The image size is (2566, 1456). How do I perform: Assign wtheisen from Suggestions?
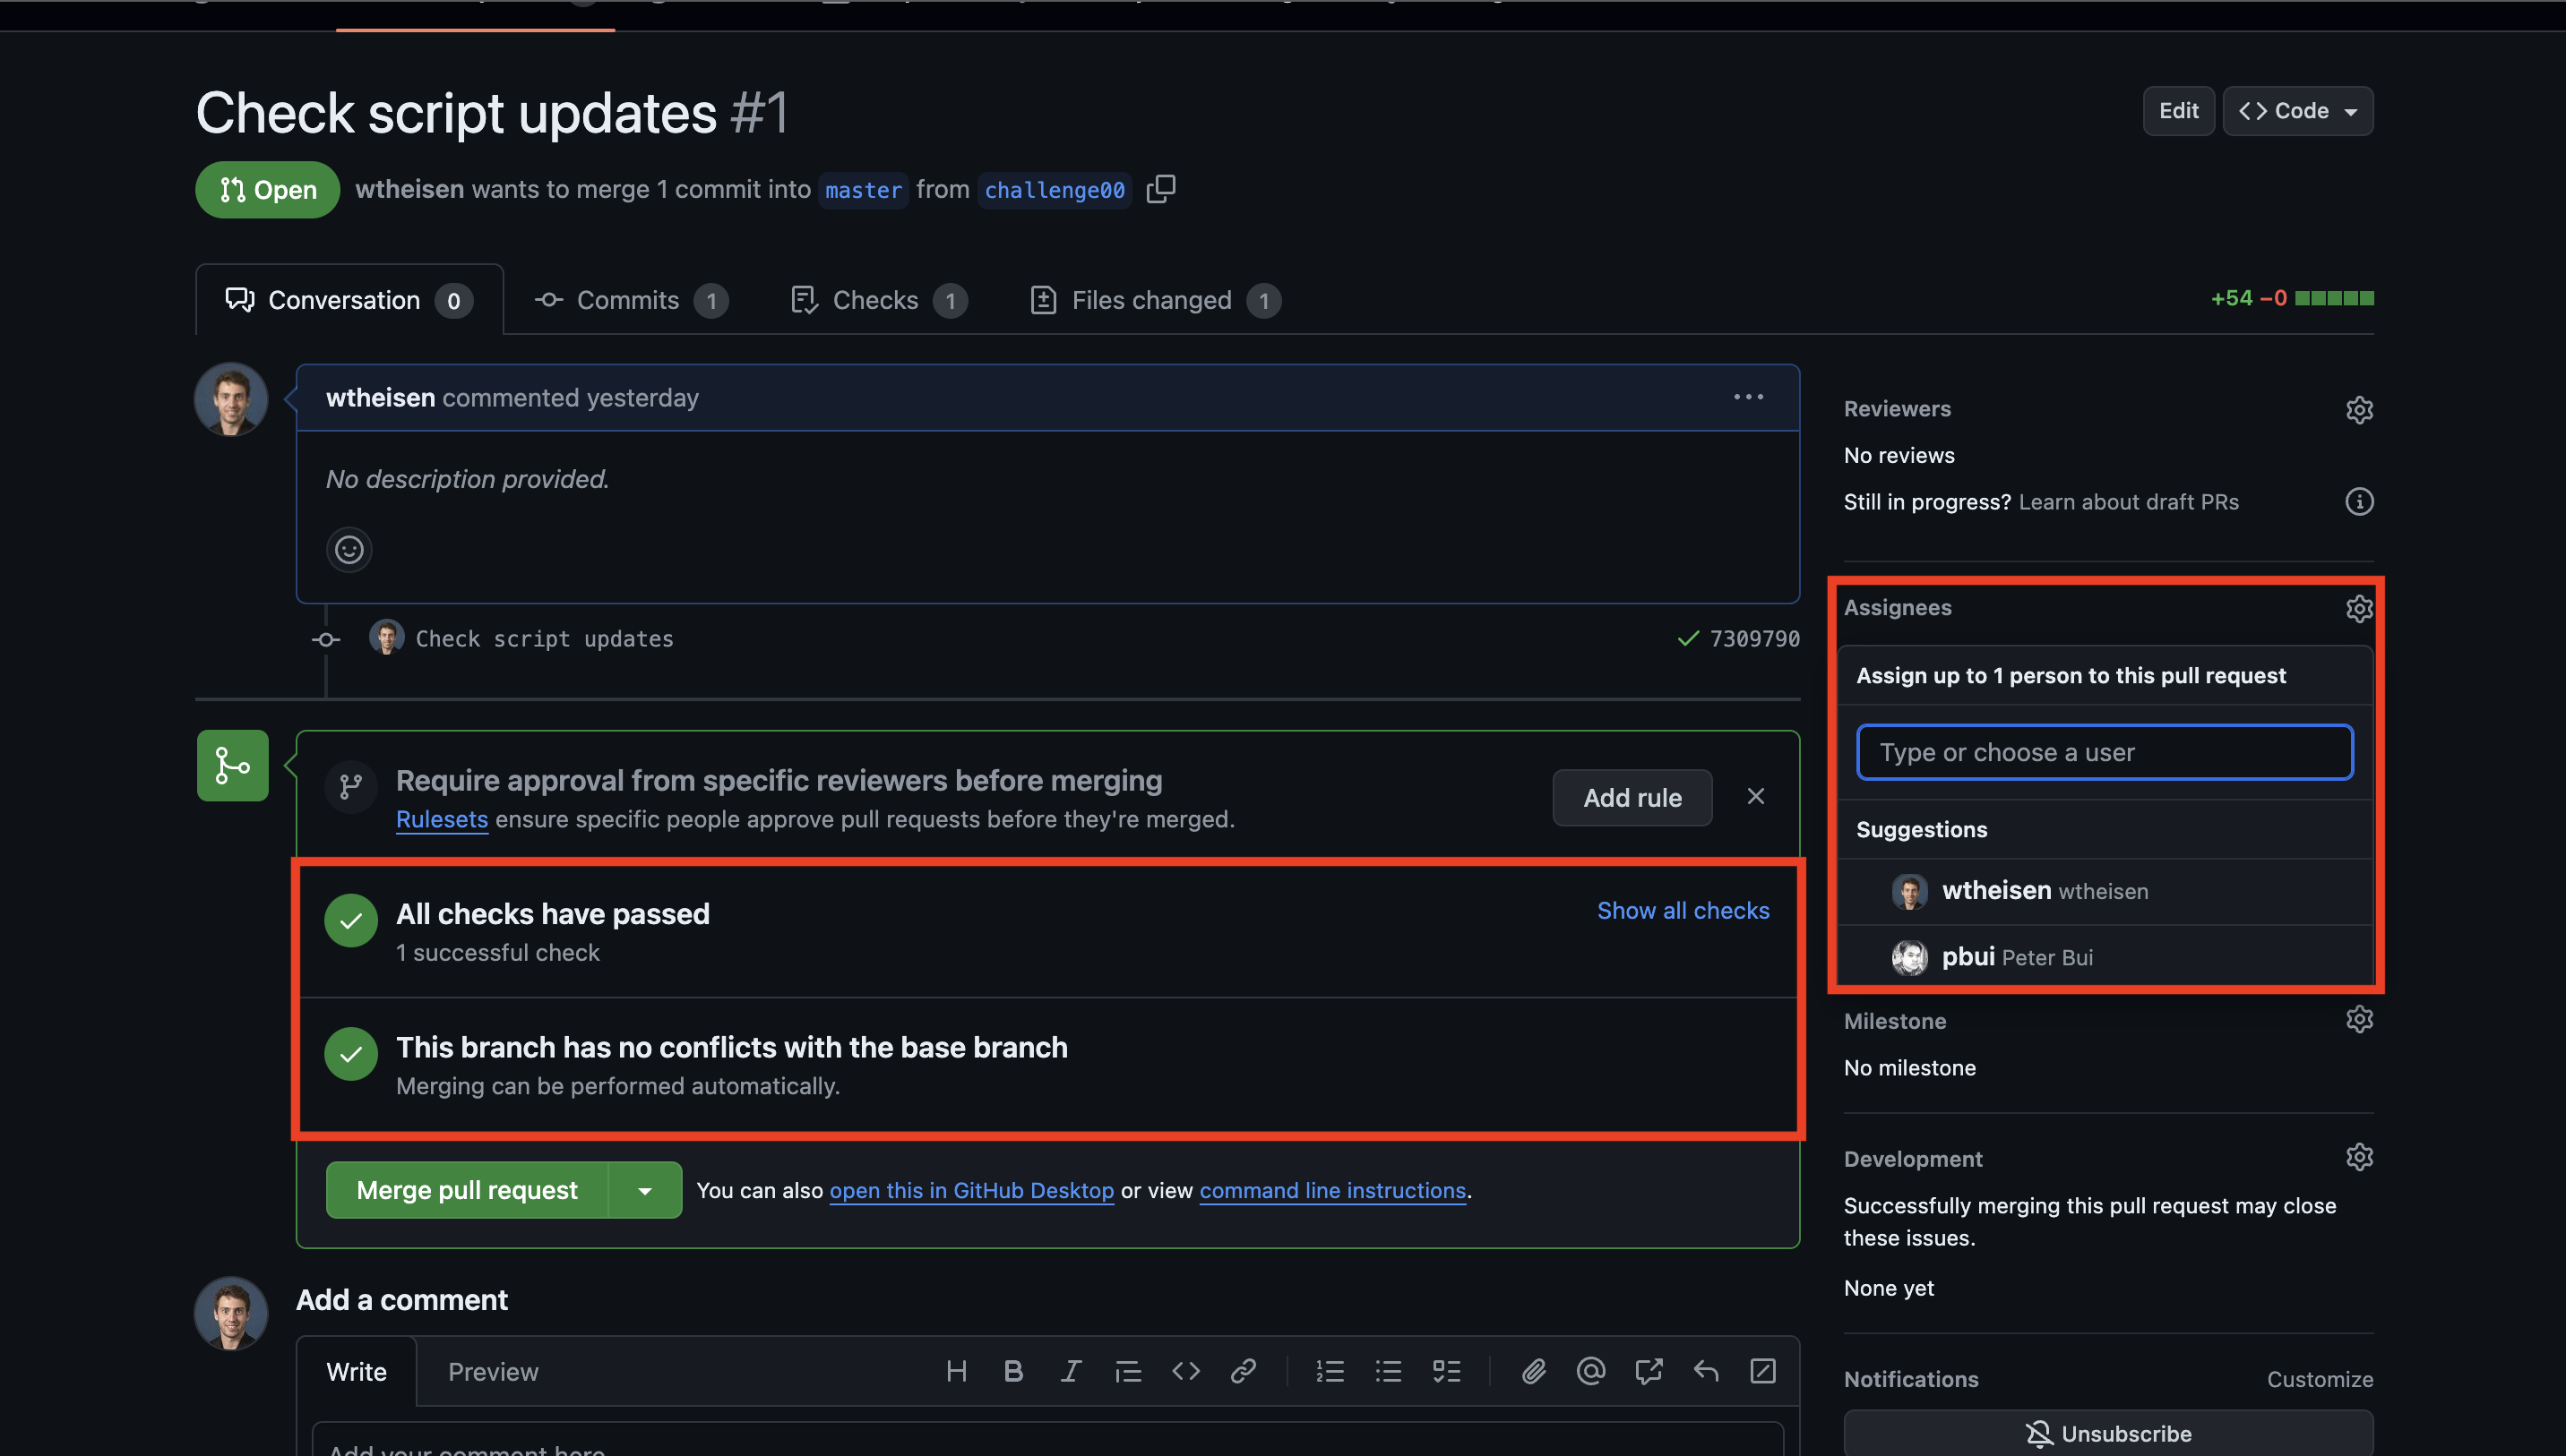(x=2105, y=891)
